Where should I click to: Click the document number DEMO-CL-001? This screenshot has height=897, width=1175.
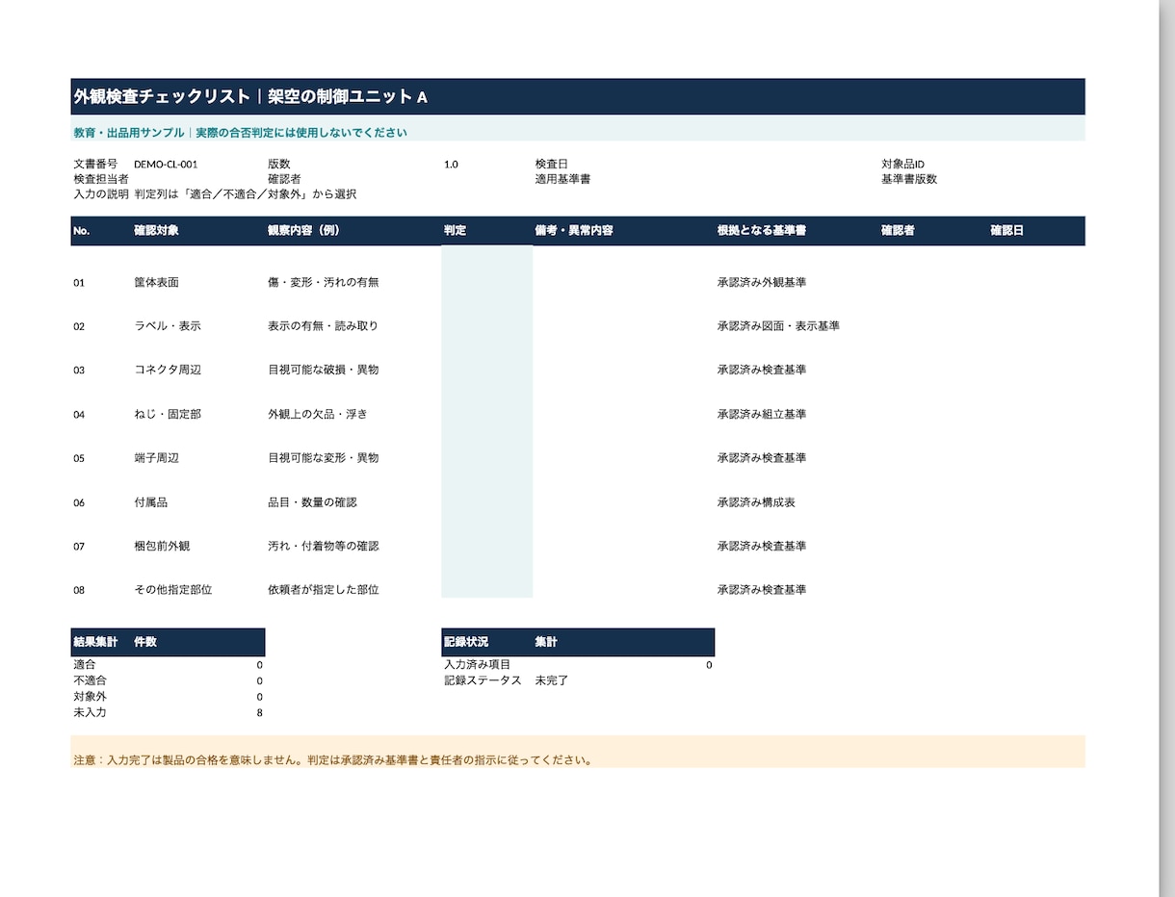pyautogui.click(x=166, y=165)
